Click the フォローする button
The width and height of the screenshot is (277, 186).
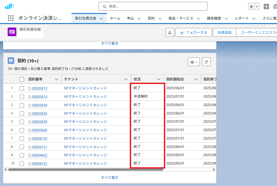coord(193,33)
